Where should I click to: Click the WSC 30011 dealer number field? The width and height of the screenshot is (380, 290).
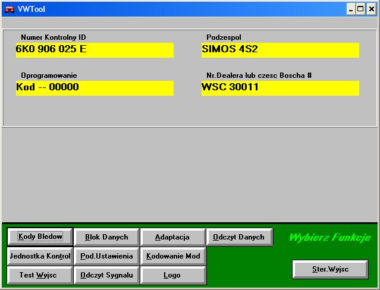click(x=280, y=88)
